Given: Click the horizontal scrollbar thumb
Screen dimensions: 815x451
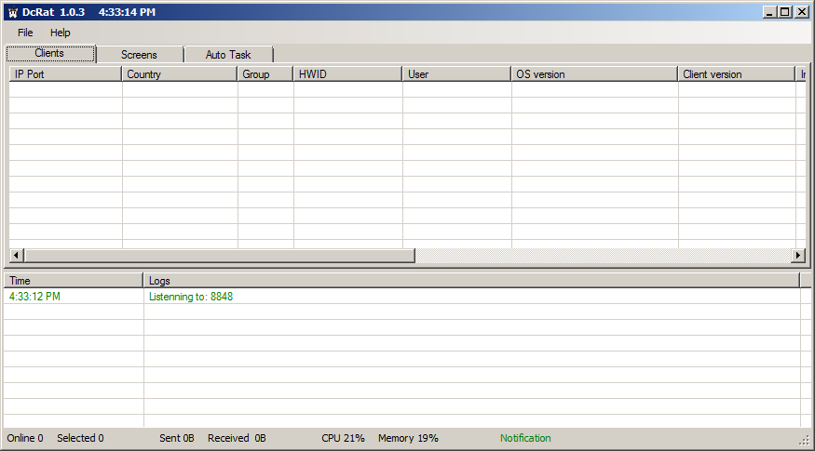Looking at the screenshot, I should click(219, 256).
